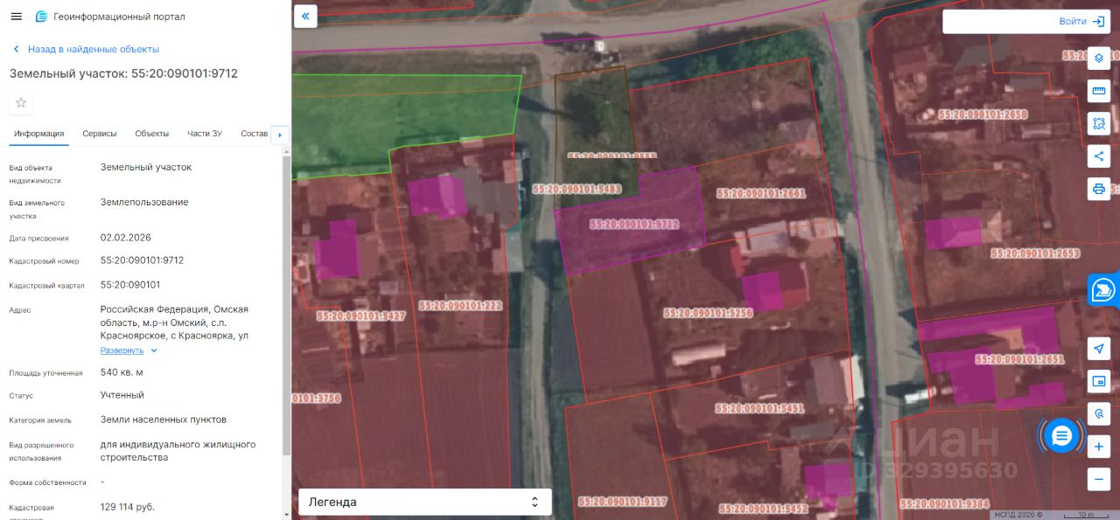Click the cadastral quarter value 55:20:090101
Screen dimensions: 1120x520
[130, 285]
